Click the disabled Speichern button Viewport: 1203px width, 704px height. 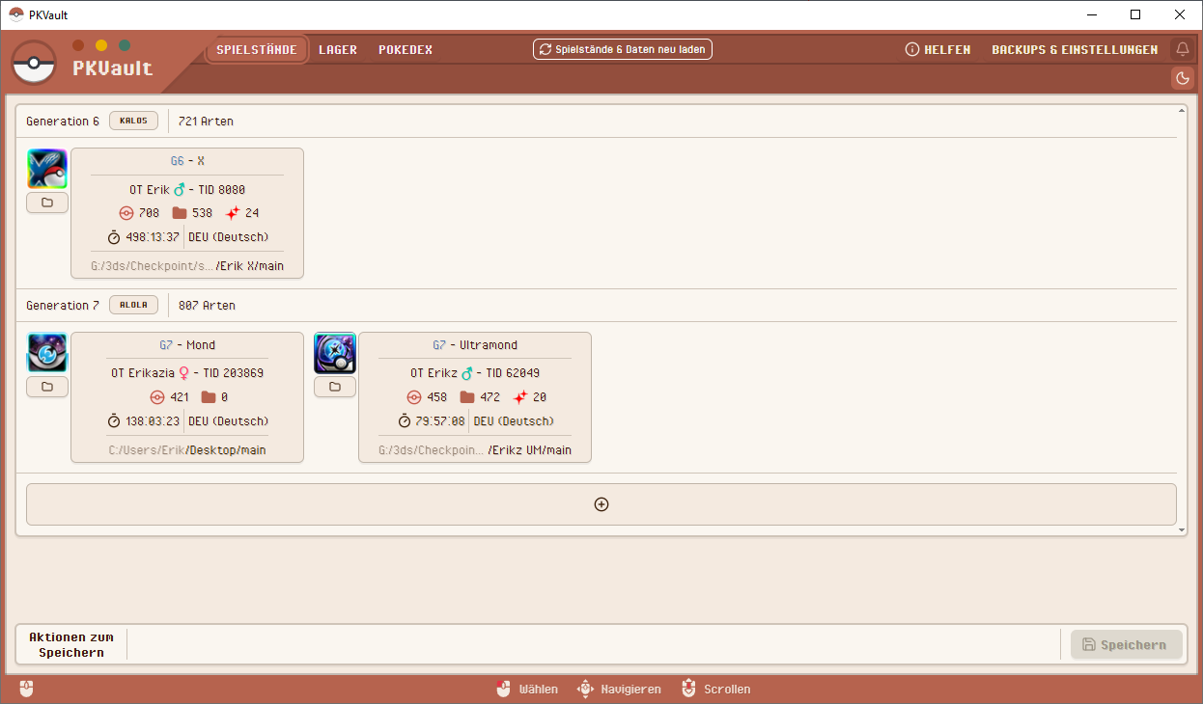pyautogui.click(x=1127, y=645)
